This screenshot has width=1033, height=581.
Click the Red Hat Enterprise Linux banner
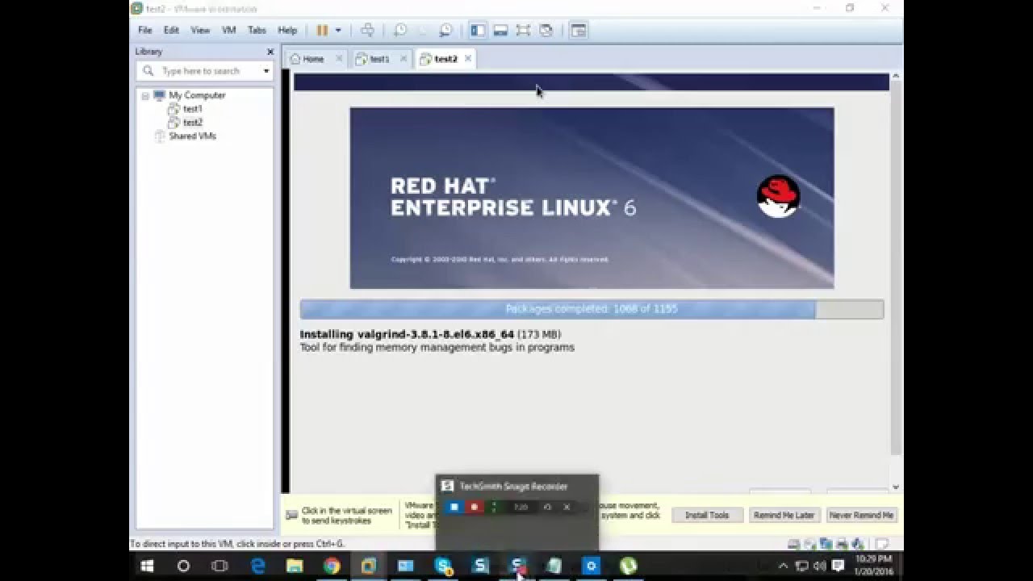[592, 198]
